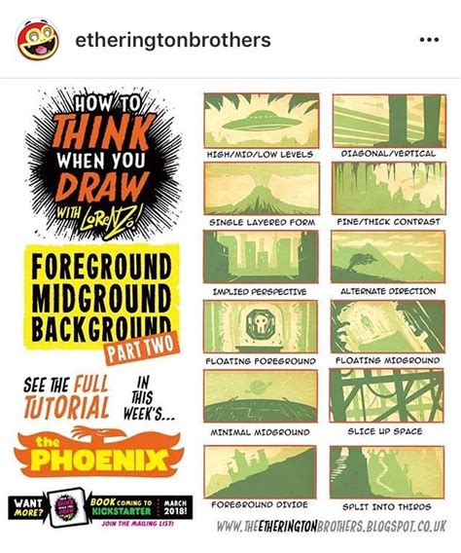Click the etheringtonbrothers username
Image resolution: width=461 pixels, height=553 pixels.
173,40
